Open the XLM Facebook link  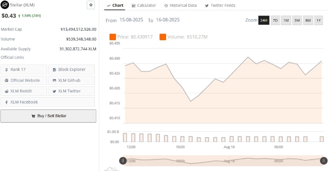(48, 102)
